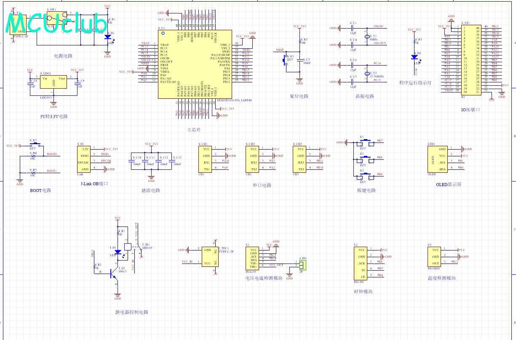The width and height of the screenshot is (516, 340).
Task: Select the STM32F103C8T6 main chip S_U1
Action: point(195,64)
